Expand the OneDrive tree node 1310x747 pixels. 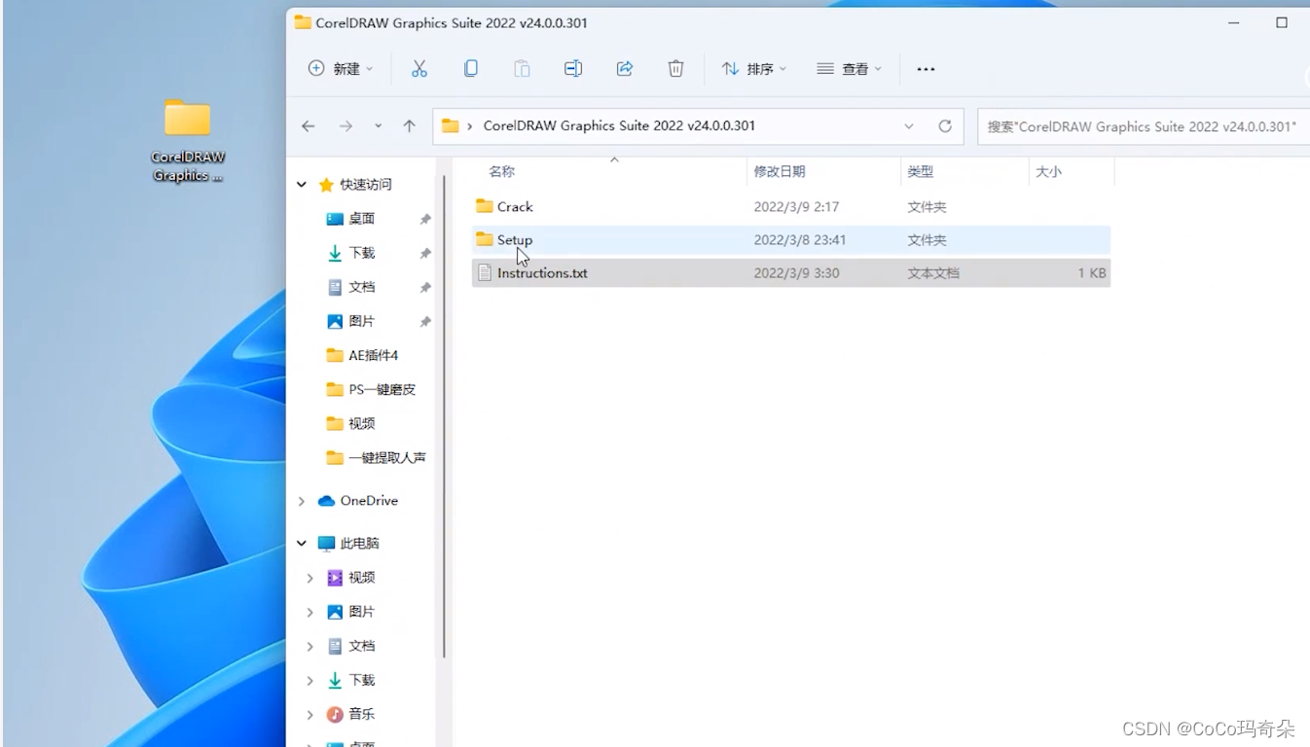click(x=302, y=501)
